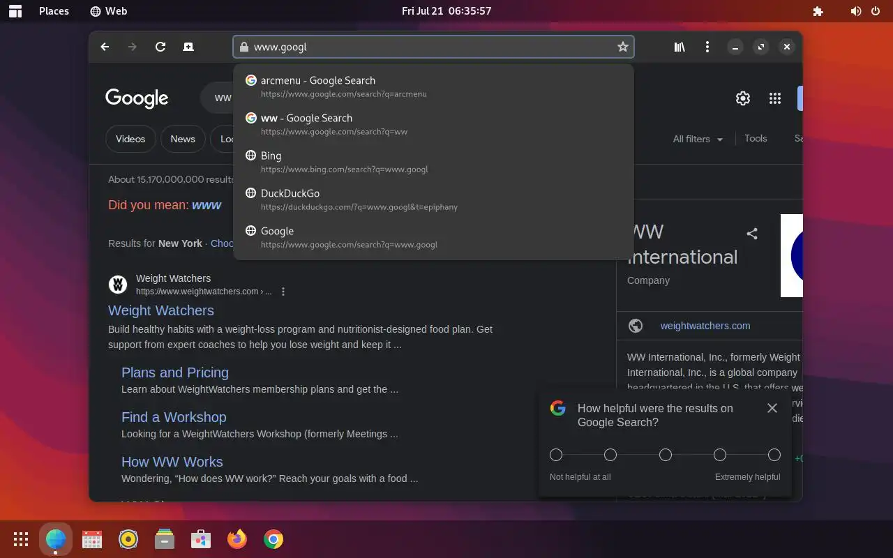Screen dimensions: 893x558
Task: Choose 'arcmenu - Google Search' suggestion
Action: point(433,86)
